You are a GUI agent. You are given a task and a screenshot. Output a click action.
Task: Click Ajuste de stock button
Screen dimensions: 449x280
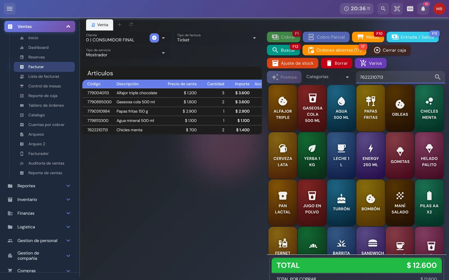click(x=292, y=63)
